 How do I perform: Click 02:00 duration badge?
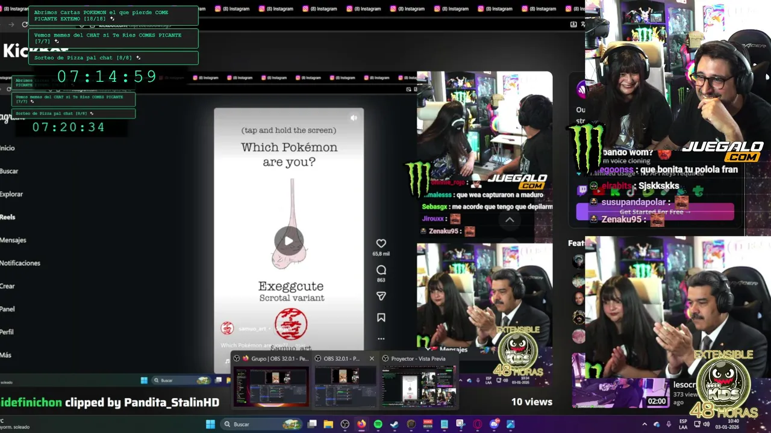coord(657,401)
